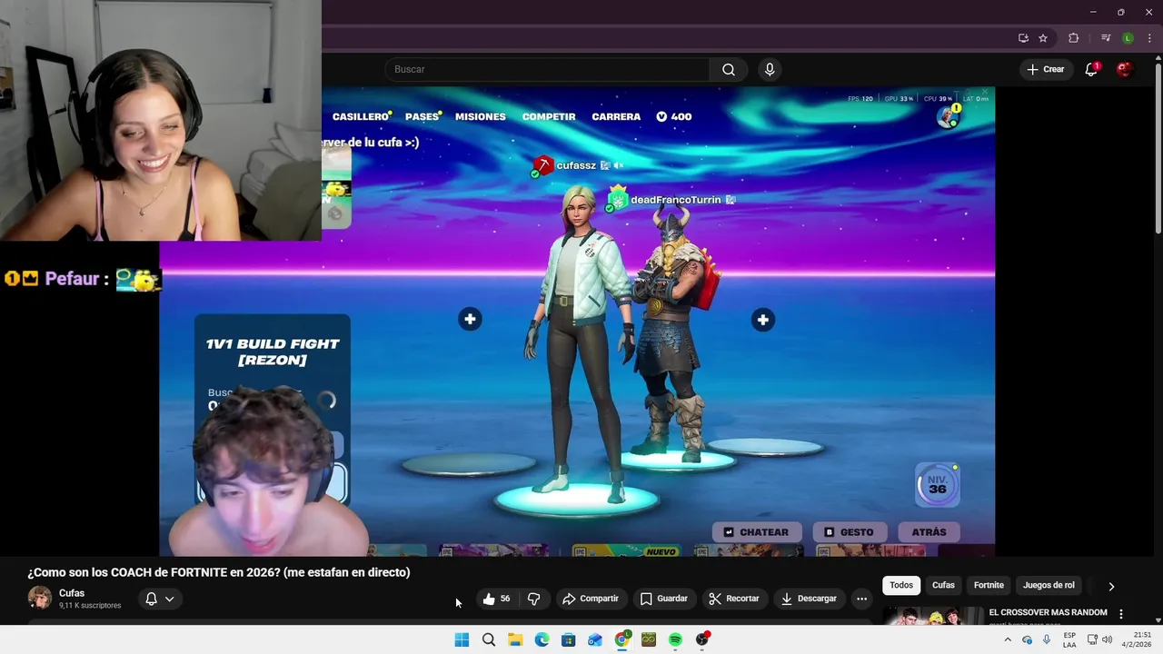Open more actions ellipsis under video
This screenshot has height=654, width=1163.
point(861,599)
